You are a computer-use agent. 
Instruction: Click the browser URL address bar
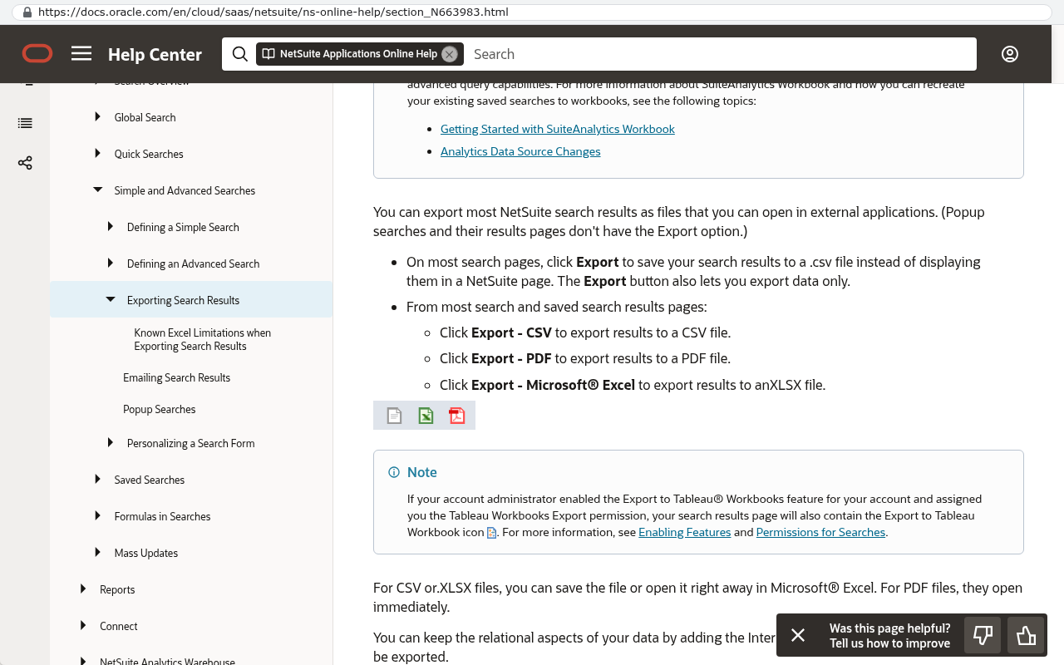(x=532, y=12)
